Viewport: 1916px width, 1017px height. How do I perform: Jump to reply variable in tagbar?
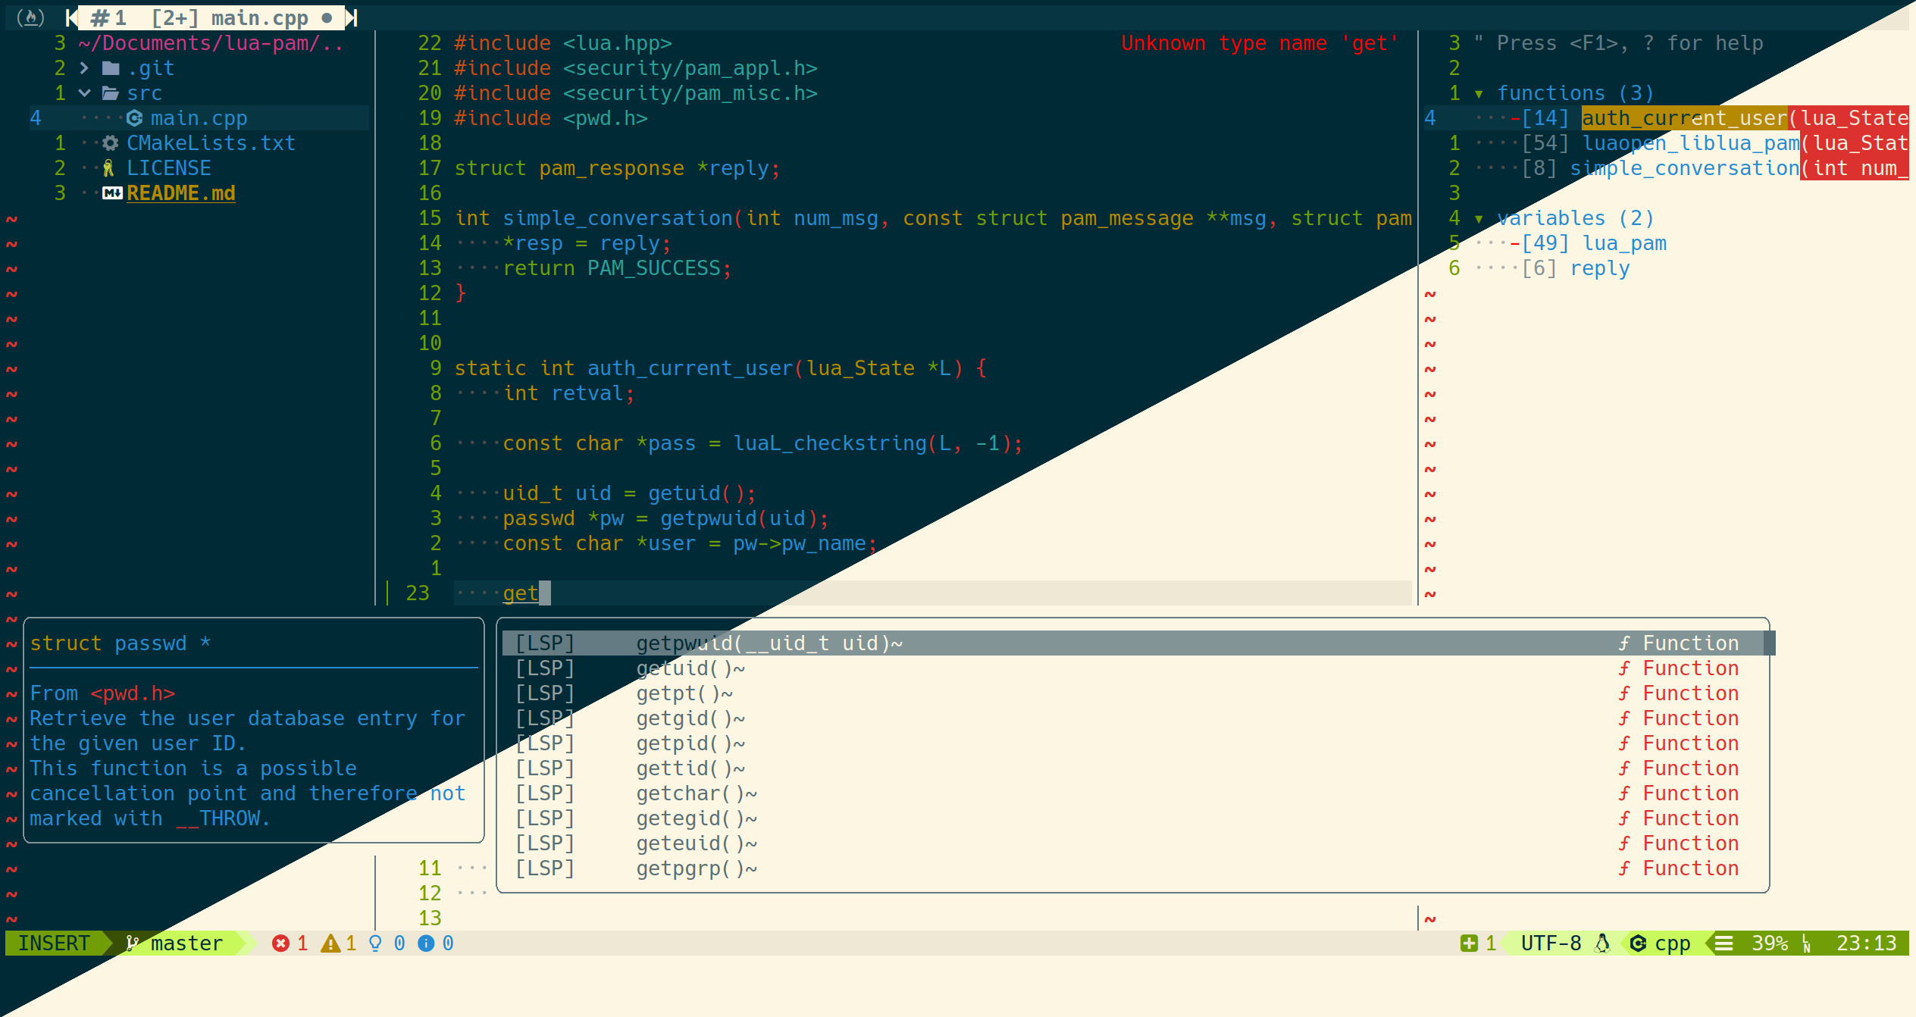[1599, 268]
